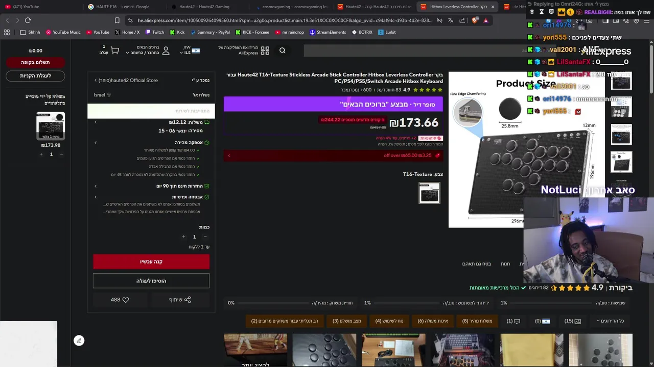The image size is (654, 367).
Task: Click the 83 reviews link under the title
Action: [x=390, y=90]
